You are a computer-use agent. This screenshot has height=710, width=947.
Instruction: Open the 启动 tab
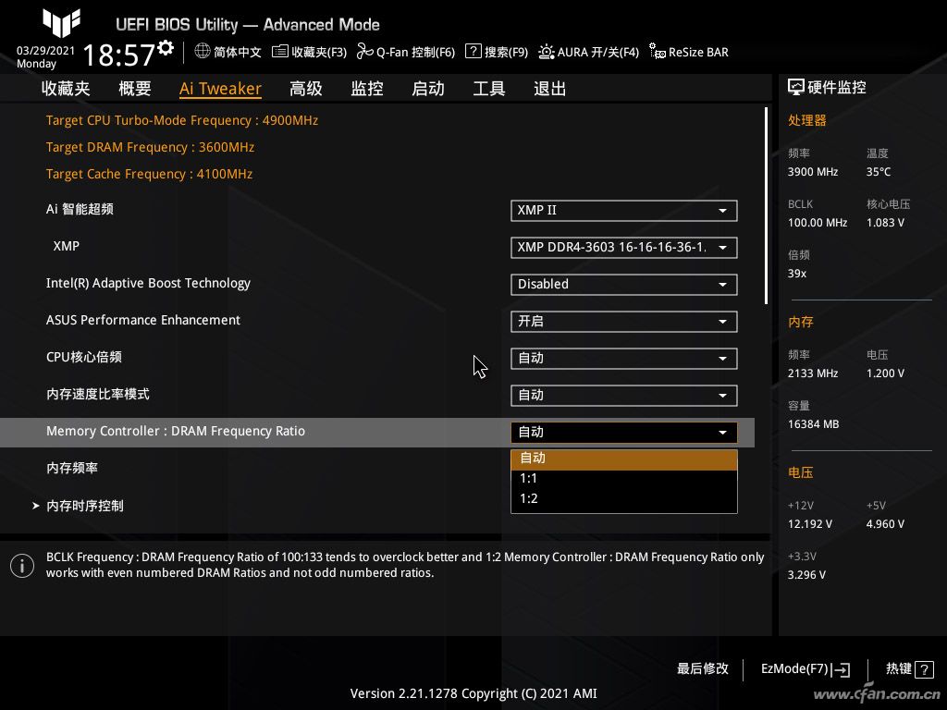[428, 89]
